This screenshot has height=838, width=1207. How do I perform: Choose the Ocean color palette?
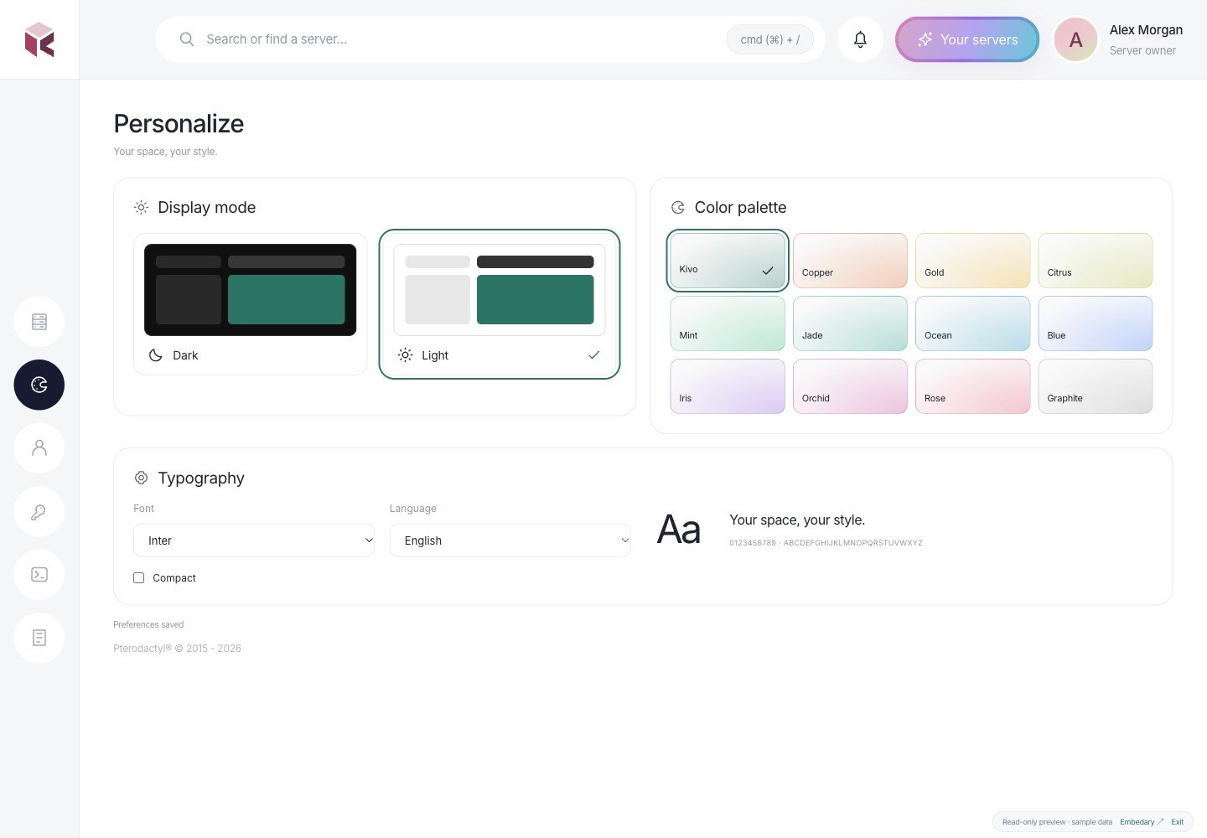(x=972, y=323)
